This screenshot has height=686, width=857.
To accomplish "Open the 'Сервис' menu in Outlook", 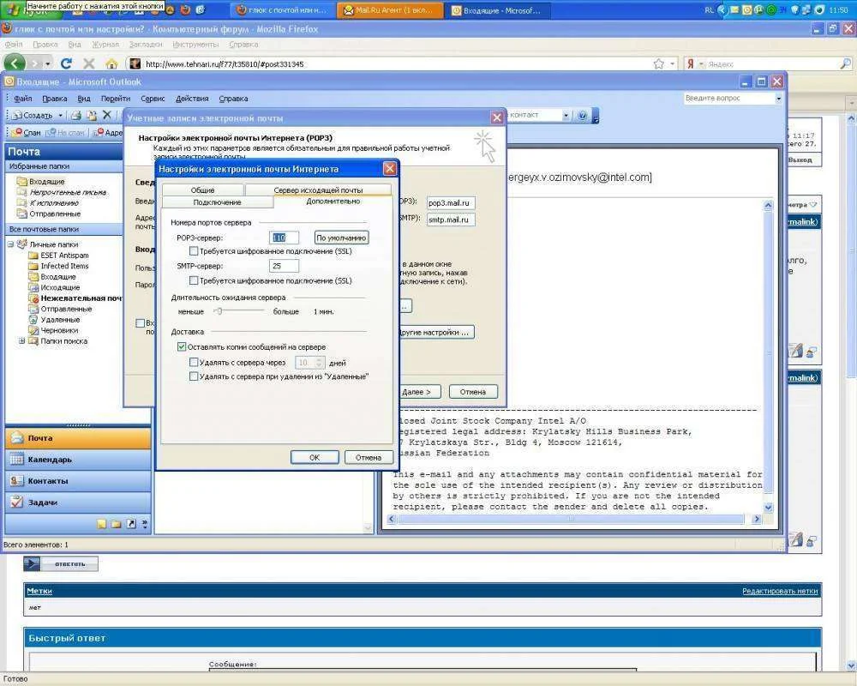I will coord(153,99).
